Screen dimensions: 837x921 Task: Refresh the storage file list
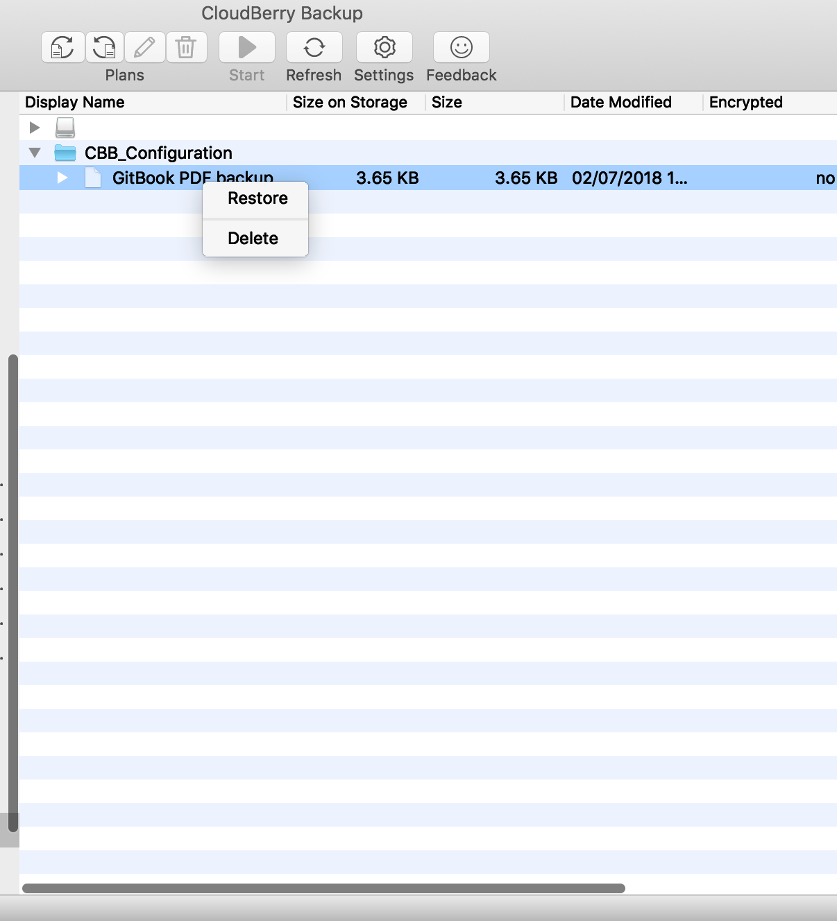point(314,47)
